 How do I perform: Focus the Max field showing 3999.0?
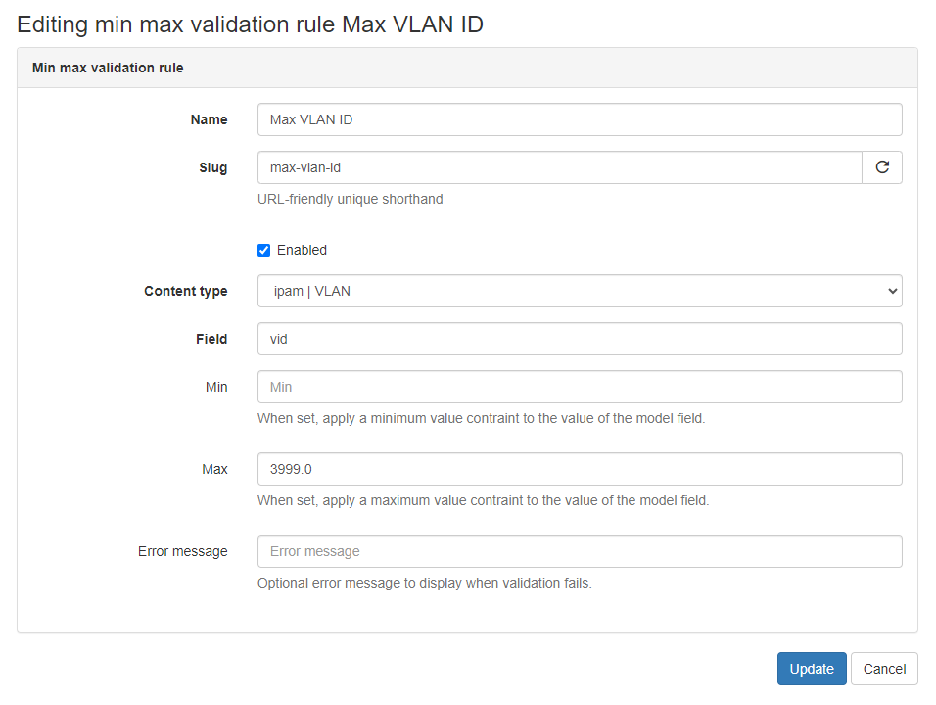(579, 469)
